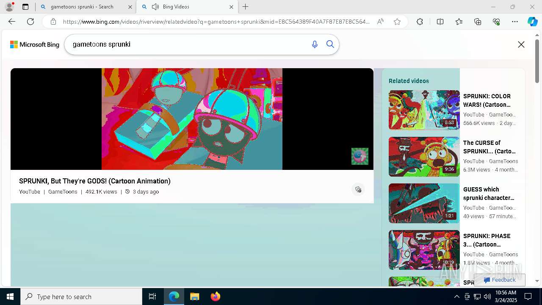This screenshot has height=305, width=542.
Task: Save video to collection icon
Action: pyautogui.click(x=358, y=189)
